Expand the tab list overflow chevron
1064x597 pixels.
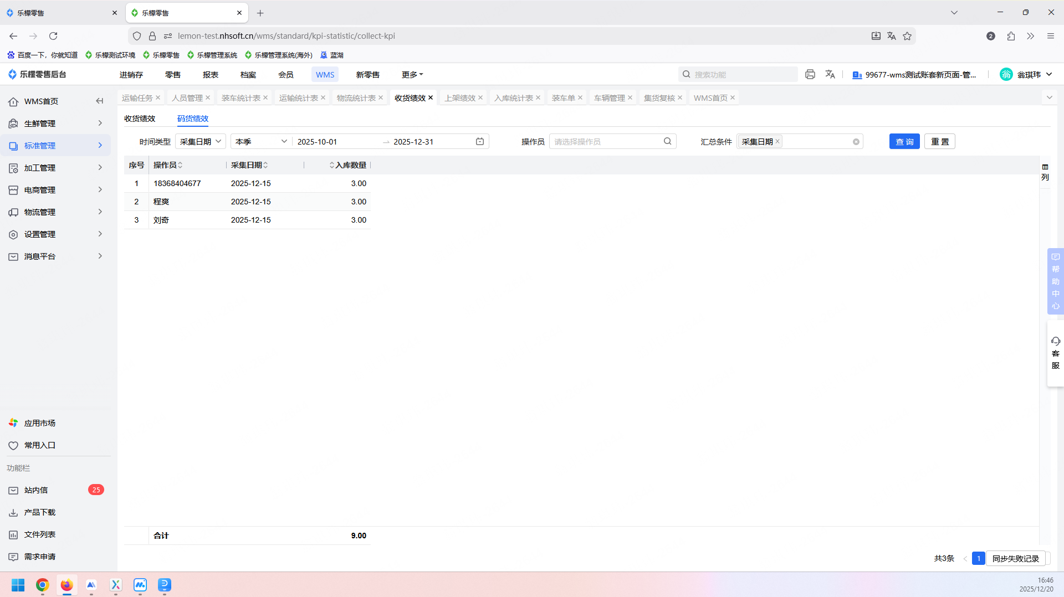[x=1049, y=97]
